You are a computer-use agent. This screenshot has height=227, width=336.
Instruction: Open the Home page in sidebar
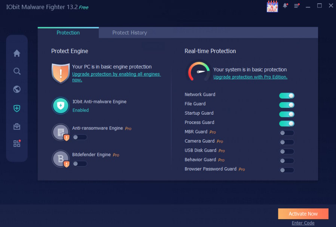(x=17, y=53)
